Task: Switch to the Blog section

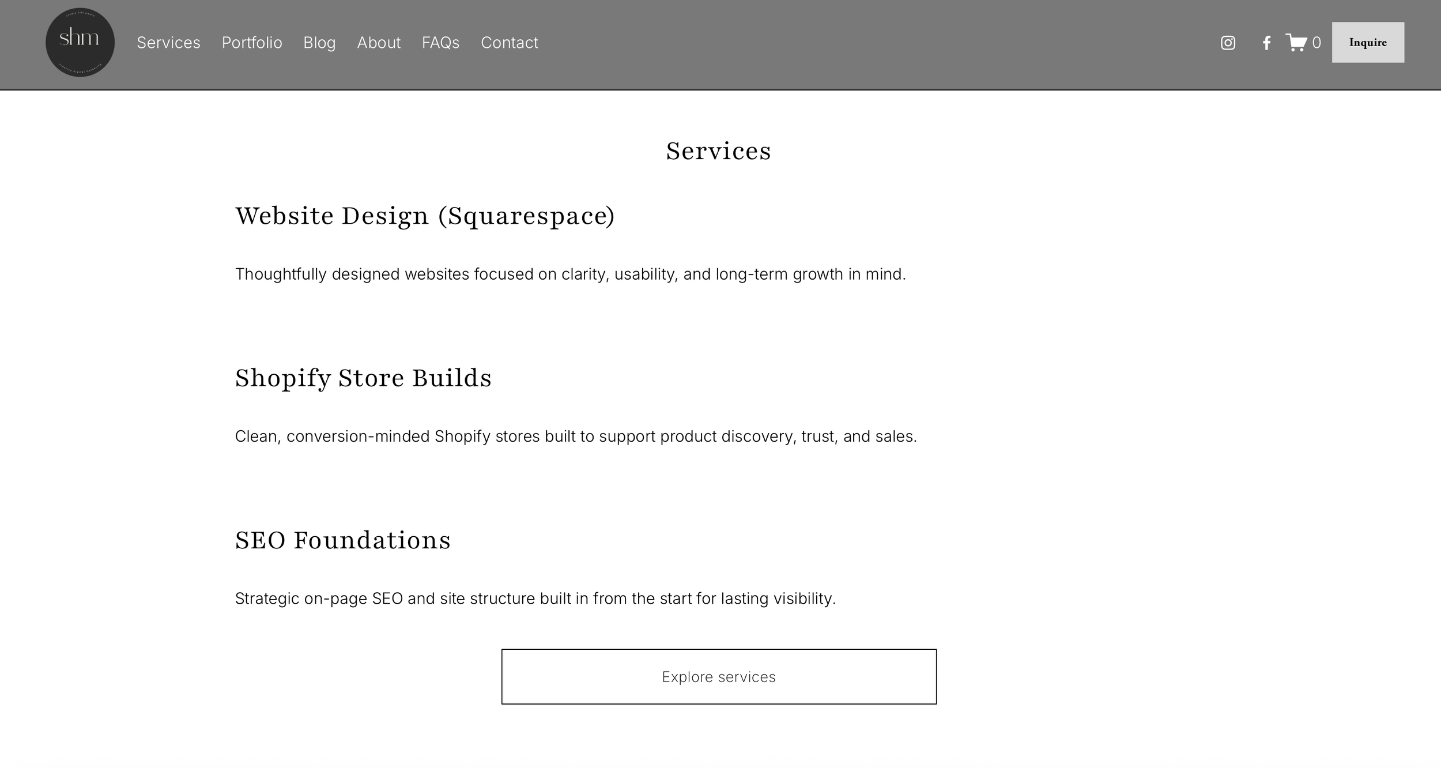Action: (x=320, y=43)
